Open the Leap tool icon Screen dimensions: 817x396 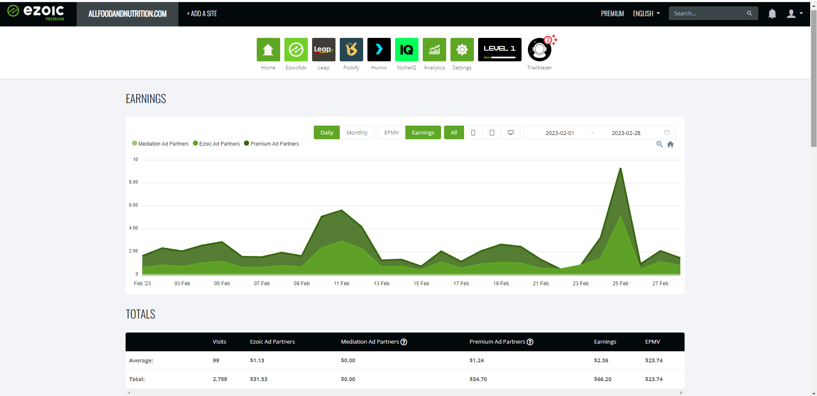(x=324, y=49)
